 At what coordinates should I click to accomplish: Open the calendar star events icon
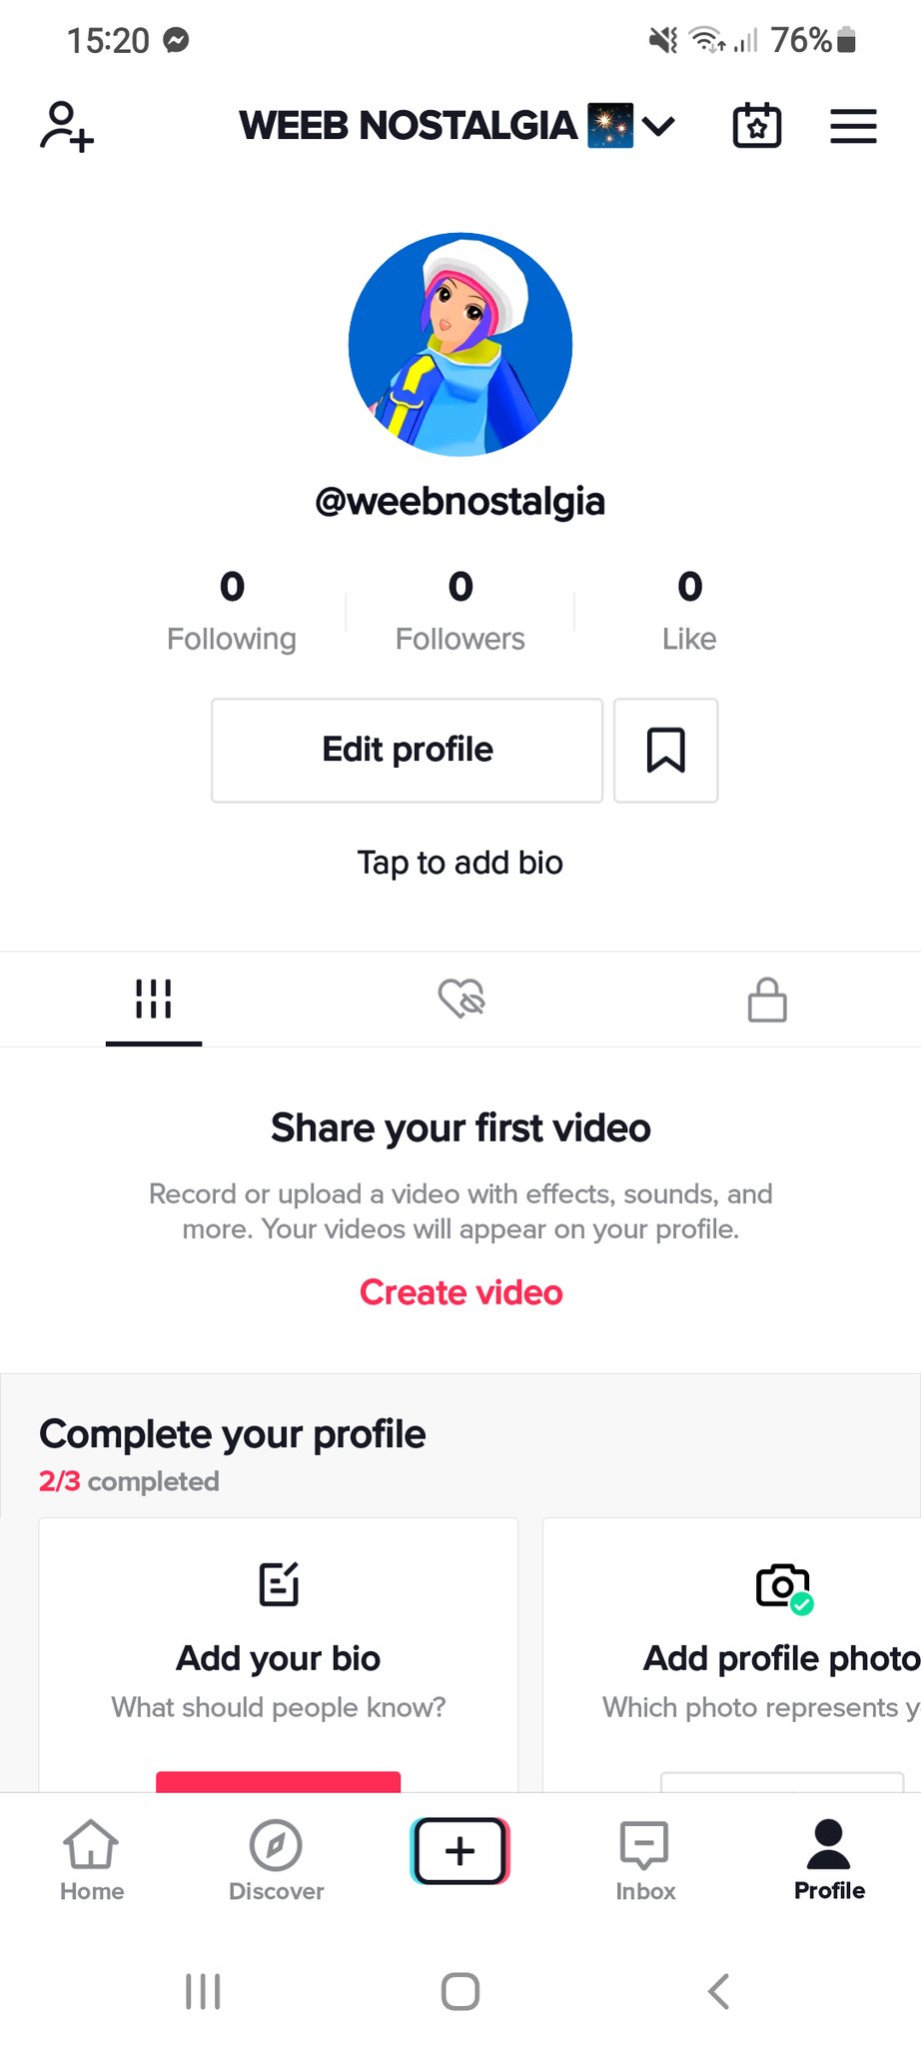(x=757, y=126)
